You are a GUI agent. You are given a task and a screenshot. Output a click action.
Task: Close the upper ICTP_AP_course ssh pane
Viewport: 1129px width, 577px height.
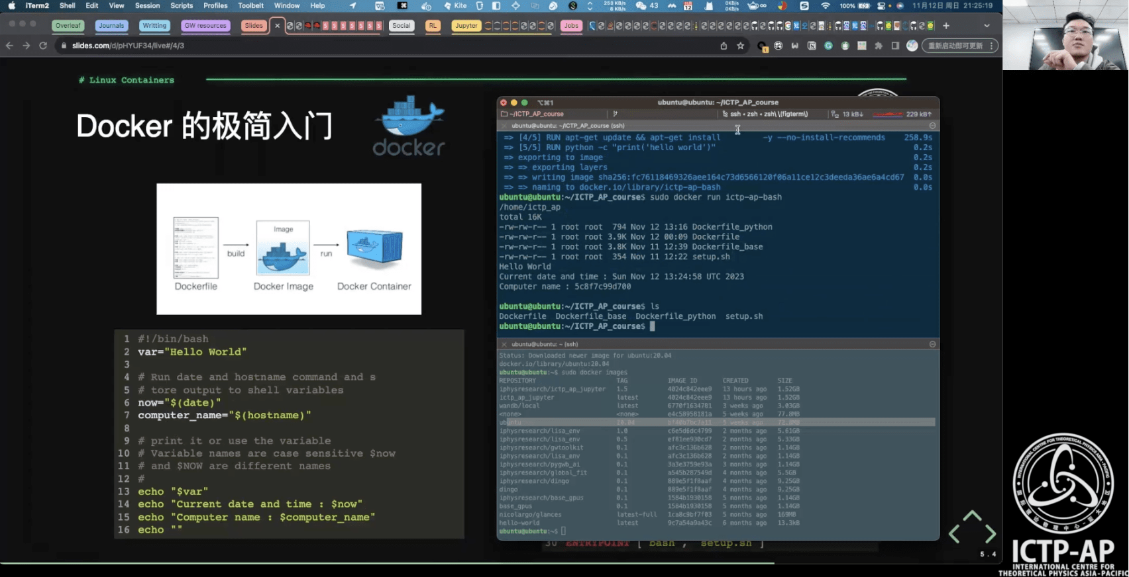tap(504, 126)
